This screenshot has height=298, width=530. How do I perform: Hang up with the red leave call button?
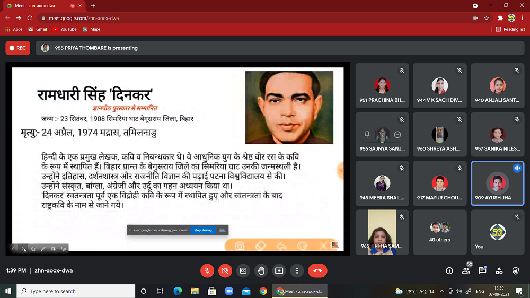tap(317, 270)
